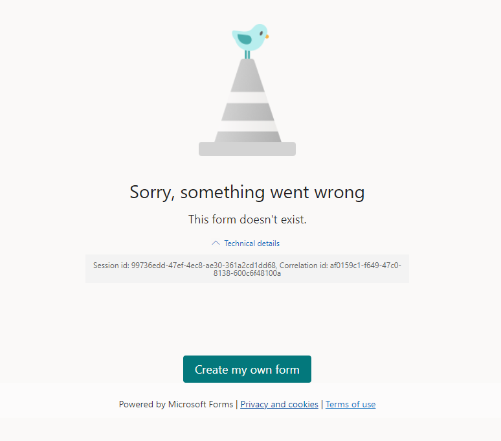Click the bird's teal wing
Viewport: 501px width, 441px height.
(x=245, y=39)
